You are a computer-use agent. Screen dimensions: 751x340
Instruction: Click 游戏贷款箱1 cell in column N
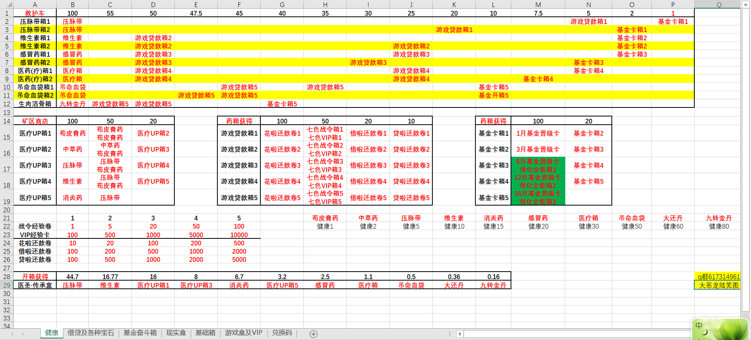pos(588,21)
